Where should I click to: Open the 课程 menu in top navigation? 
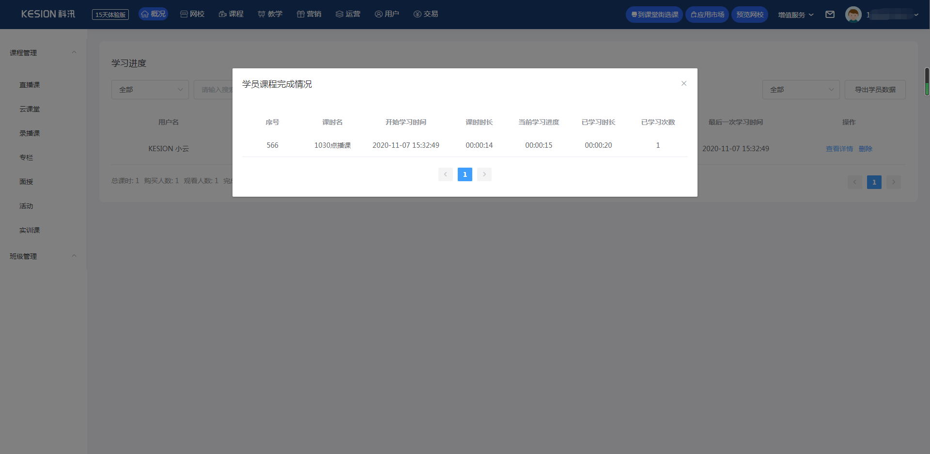(231, 14)
